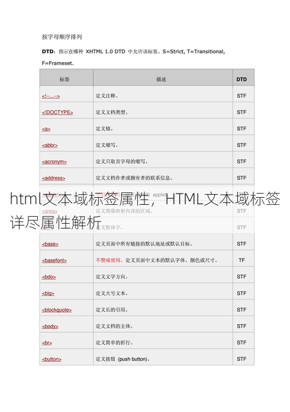Click the description 定义大号文本。
Screen dimensions: 290x412
pos(112,293)
